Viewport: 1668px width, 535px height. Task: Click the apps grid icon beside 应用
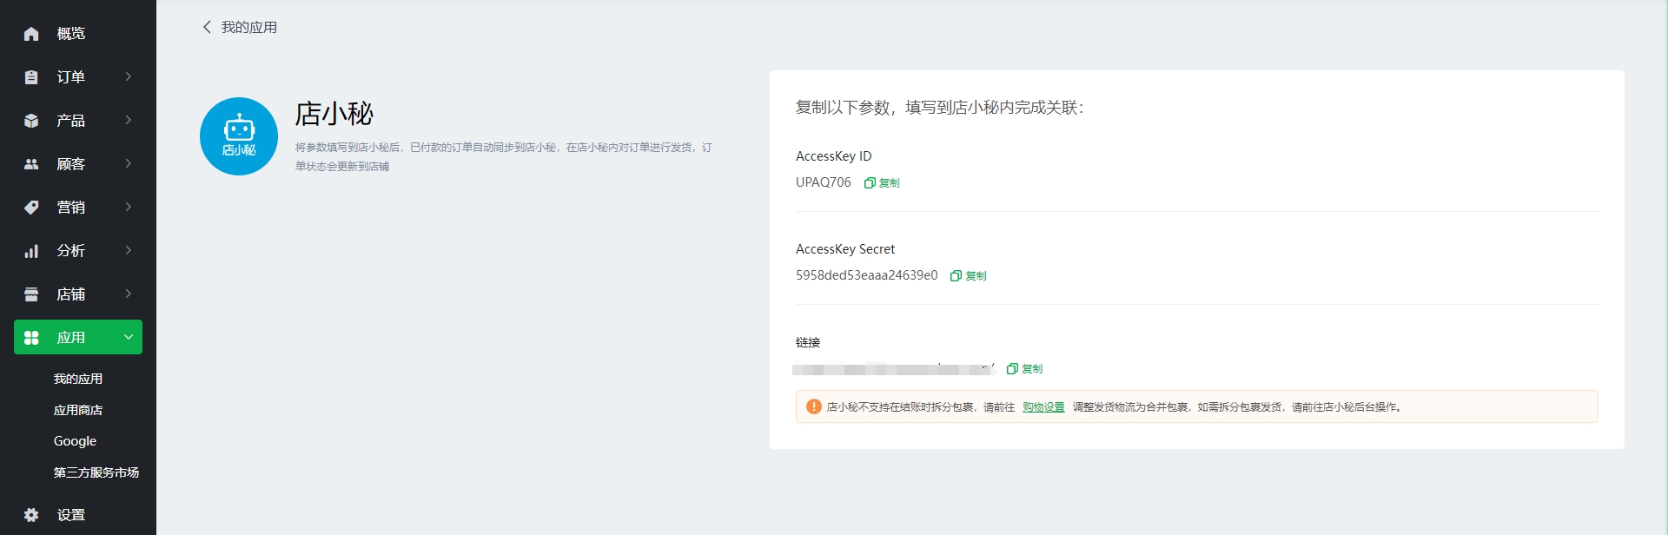click(31, 338)
